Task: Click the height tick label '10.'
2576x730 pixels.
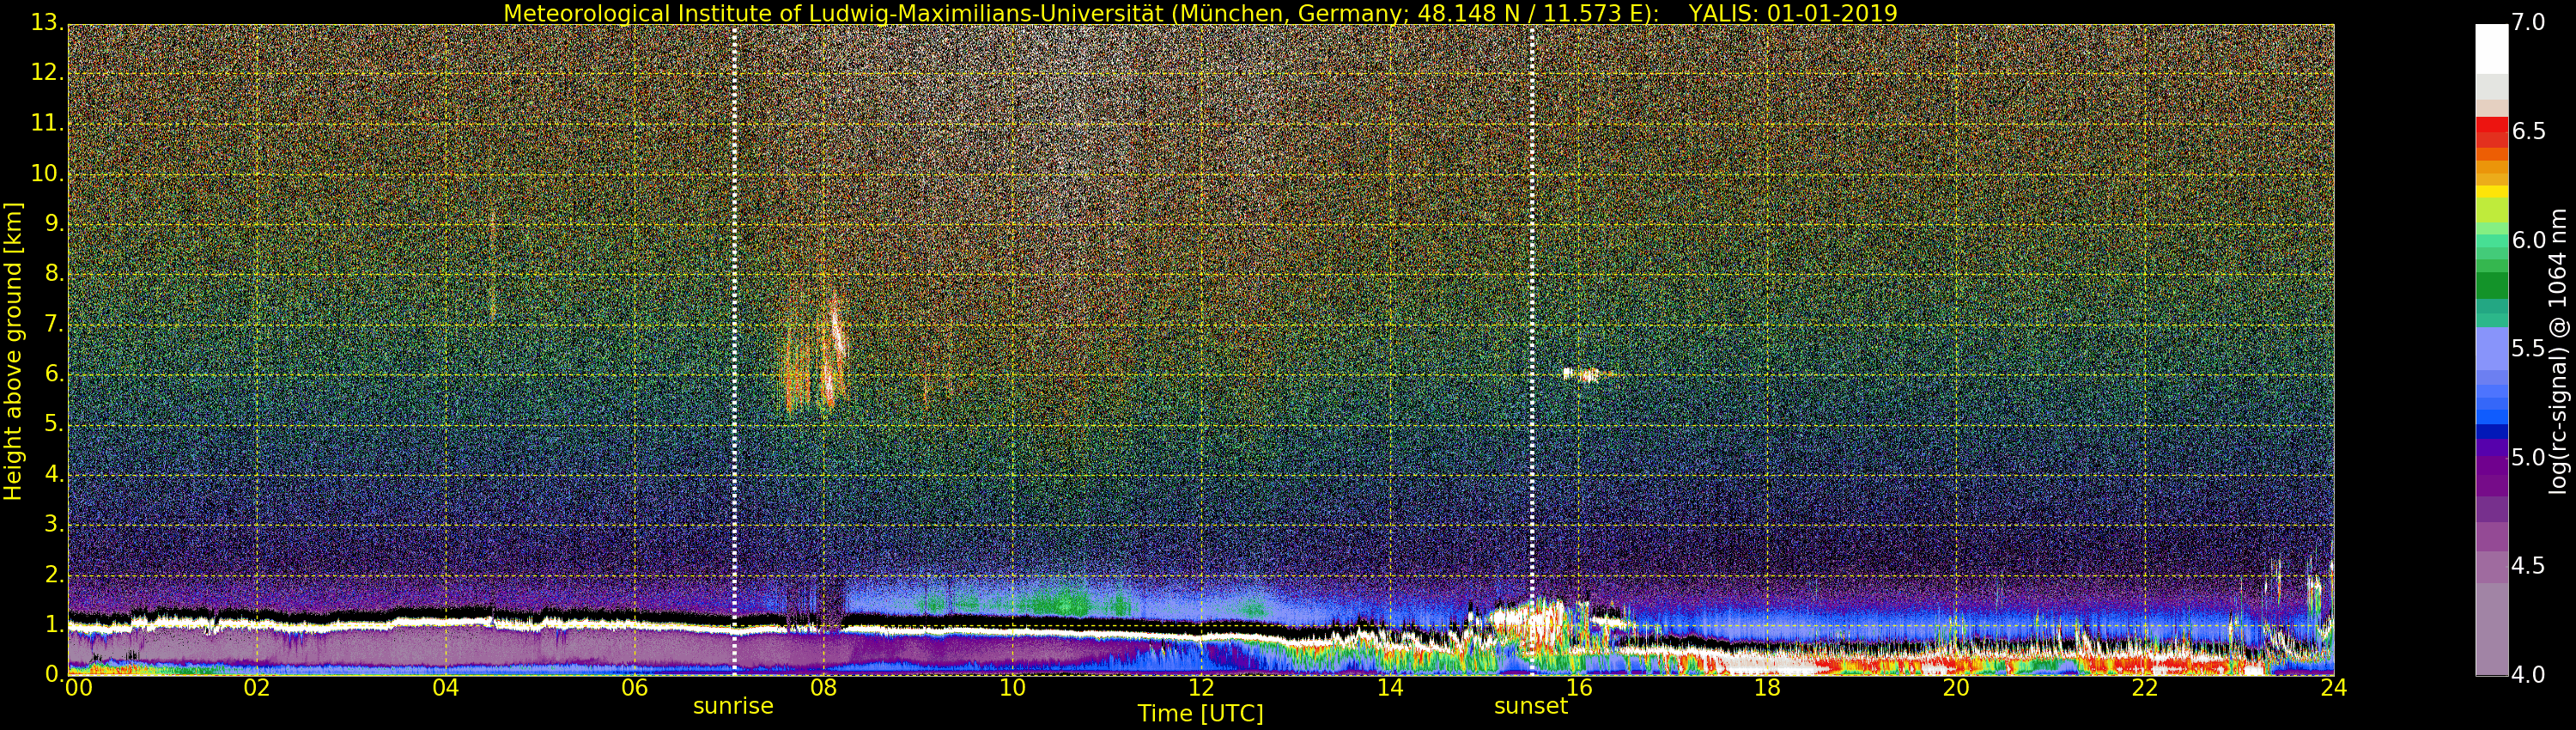Action: 46,173
